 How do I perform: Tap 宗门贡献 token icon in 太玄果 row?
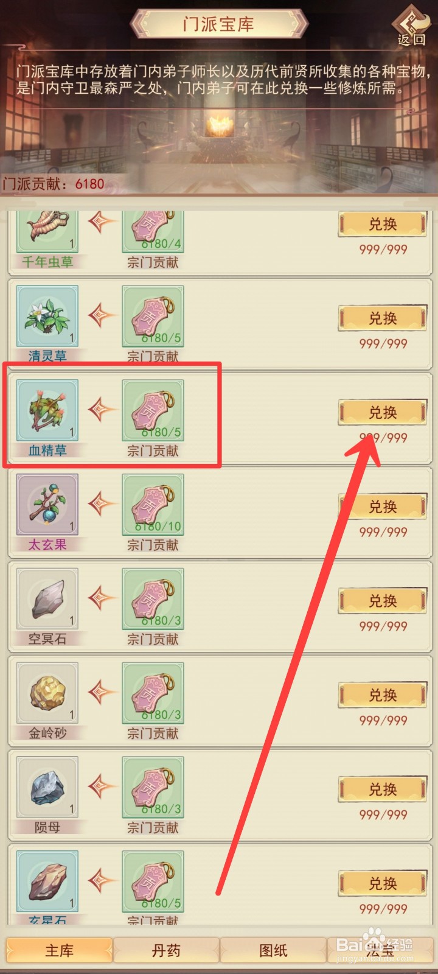point(153,505)
